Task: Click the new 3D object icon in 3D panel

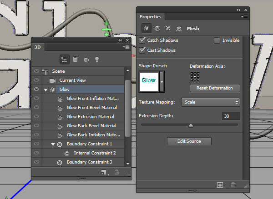Action: pyautogui.click(x=104, y=172)
